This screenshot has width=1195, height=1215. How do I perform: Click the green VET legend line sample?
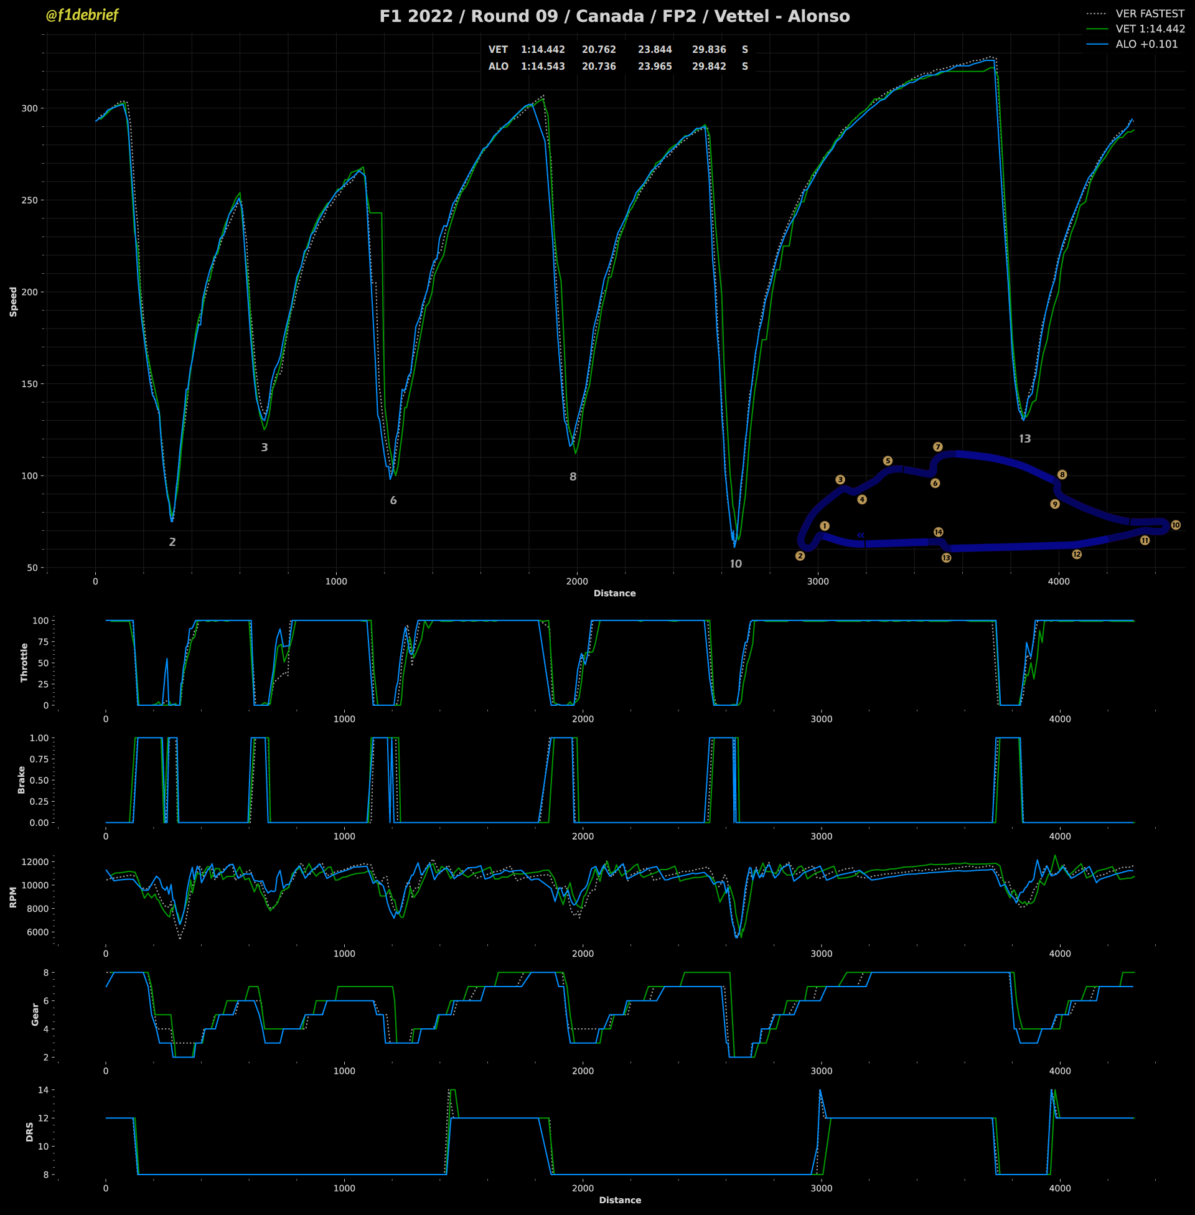[x=1096, y=29]
